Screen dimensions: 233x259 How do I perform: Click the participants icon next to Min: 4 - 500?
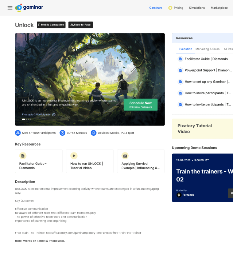[18, 133]
